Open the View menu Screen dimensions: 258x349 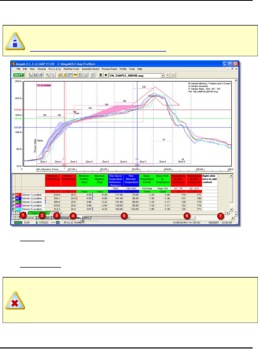(x=32, y=69)
